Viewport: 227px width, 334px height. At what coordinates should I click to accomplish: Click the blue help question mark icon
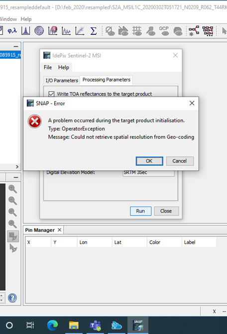12,298
